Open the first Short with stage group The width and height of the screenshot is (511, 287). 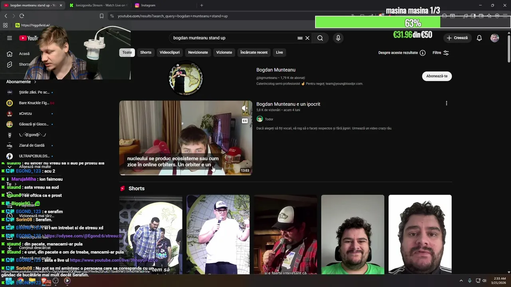[151, 234]
